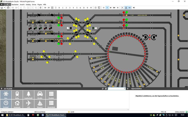The image size is (188, 117).
Task: Open the time settings clock icon
Action: coord(96,8)
